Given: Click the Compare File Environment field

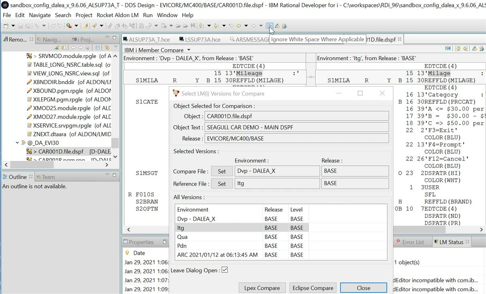Looking at the screenshot, I should 277,171.
